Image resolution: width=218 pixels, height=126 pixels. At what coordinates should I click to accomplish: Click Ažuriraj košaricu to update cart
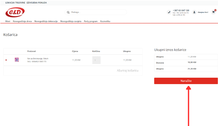click(127, 70)
